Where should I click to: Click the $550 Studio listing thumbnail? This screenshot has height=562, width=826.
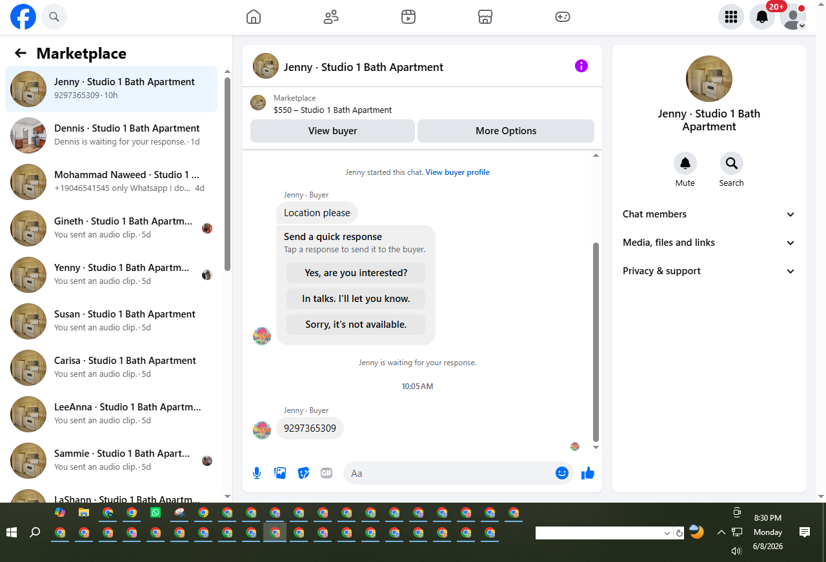[258, 103]
